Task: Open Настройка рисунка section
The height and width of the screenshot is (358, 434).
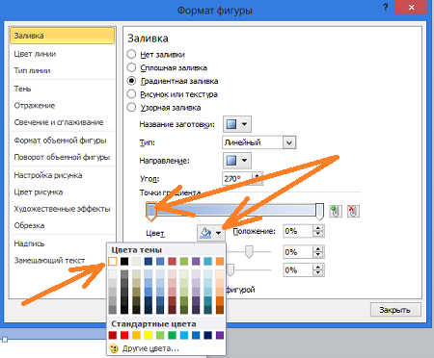Action: coord(48,175)
